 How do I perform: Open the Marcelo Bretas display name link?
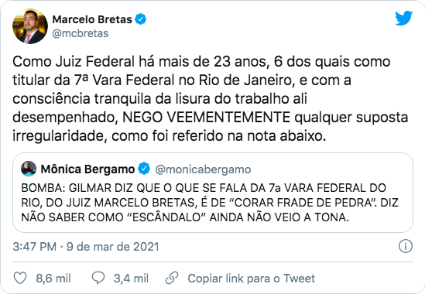point(92,19)
